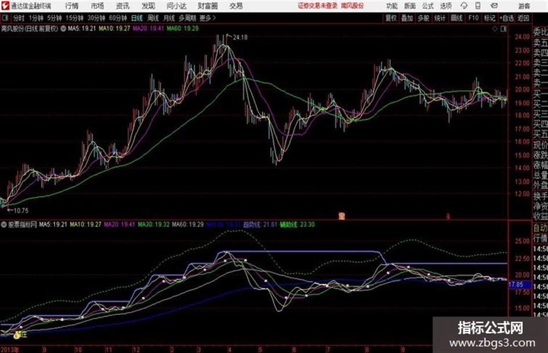Expand the round arrow next to 南风股份(日线 前复权)
This screenshot has height=353, width=548.
click(x=63, y=28)
